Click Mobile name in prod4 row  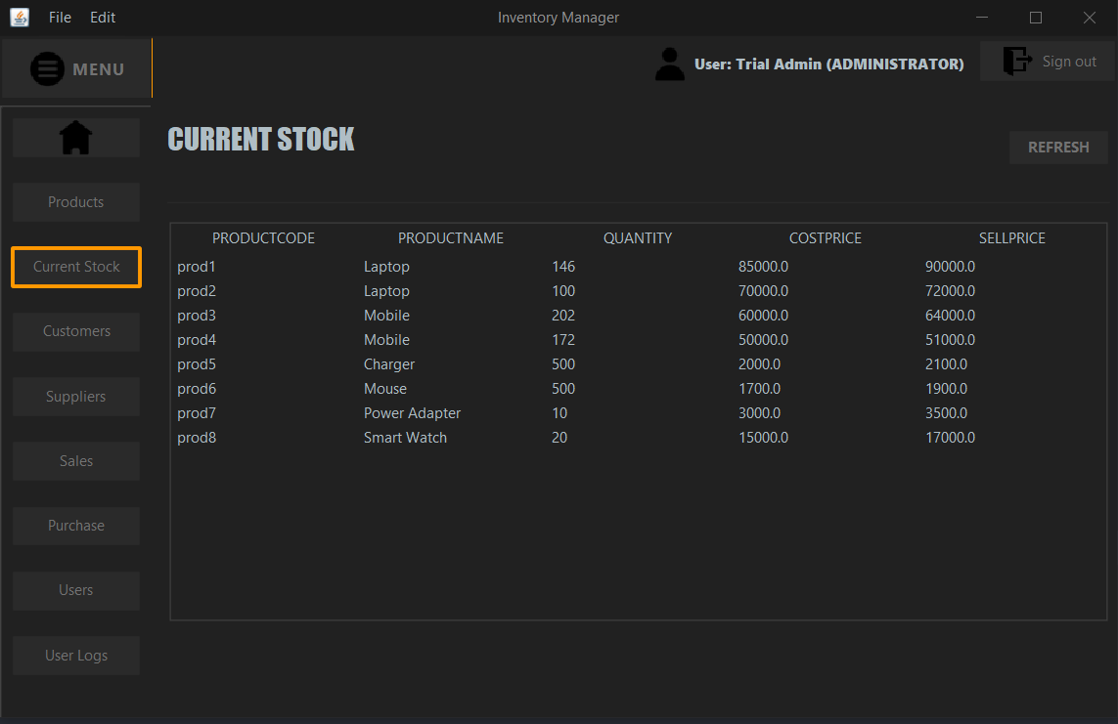(451, 340)
